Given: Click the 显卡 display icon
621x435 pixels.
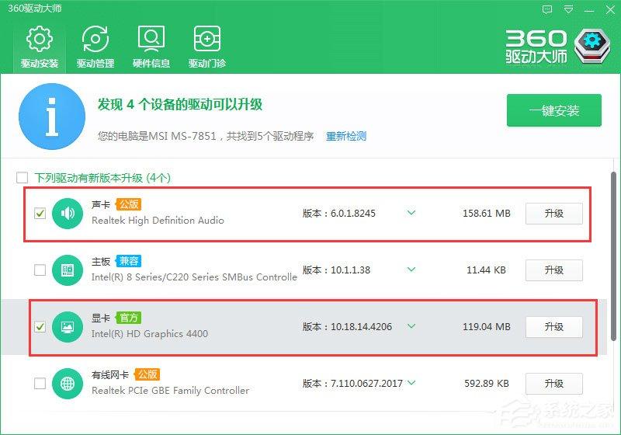Looking at the screenshot, I should click(68, 327).
